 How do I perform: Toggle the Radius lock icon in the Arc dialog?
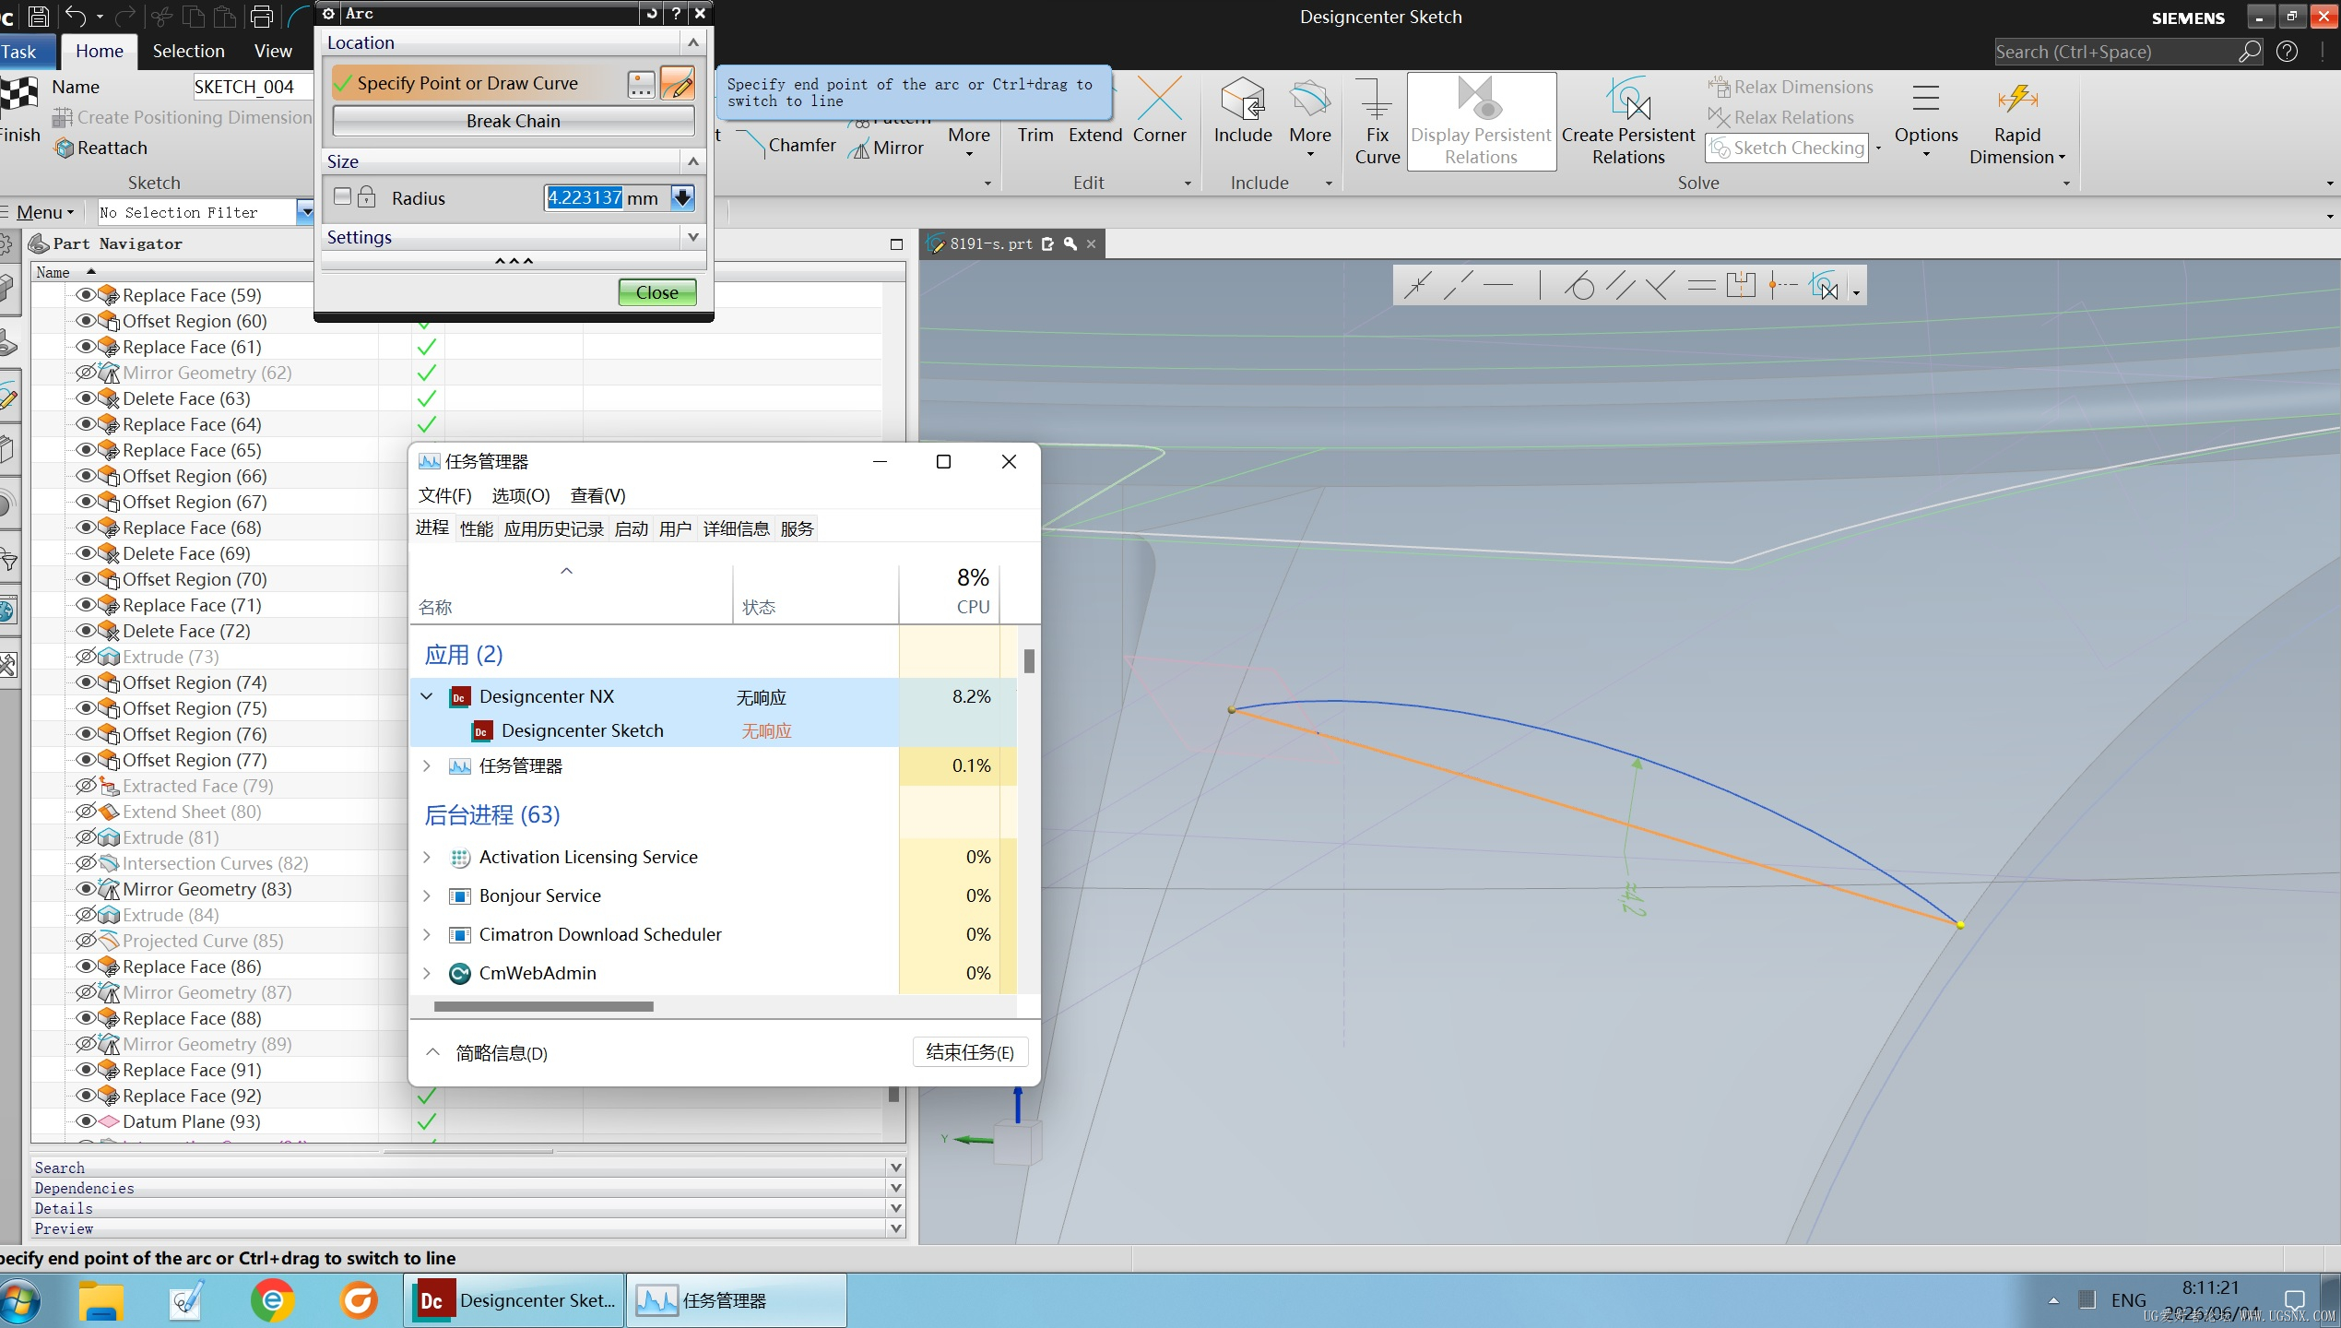click(366, 196)
